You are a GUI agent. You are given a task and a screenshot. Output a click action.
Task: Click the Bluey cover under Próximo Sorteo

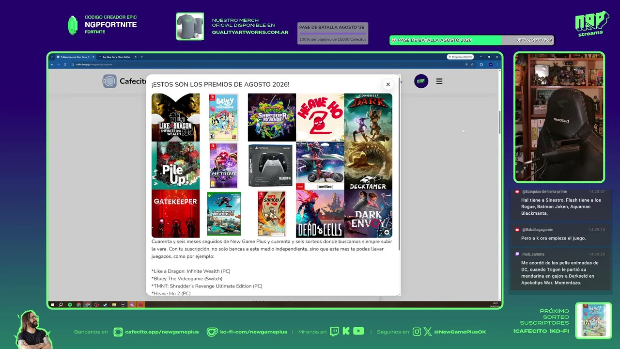(593, 320)
